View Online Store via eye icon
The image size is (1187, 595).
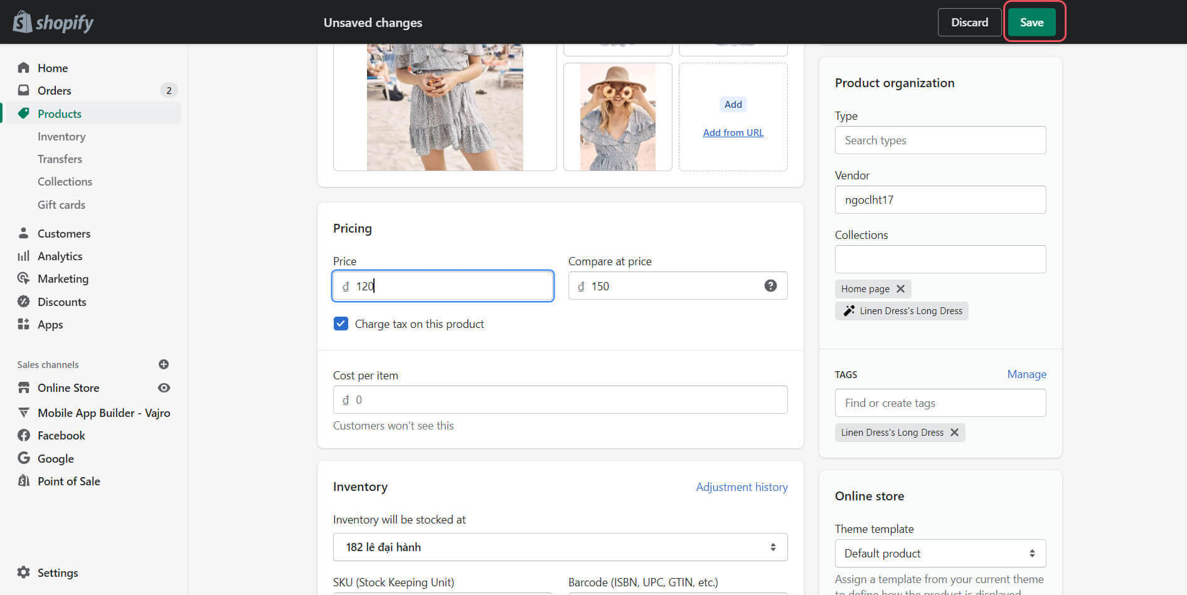(x=164, y=387)
